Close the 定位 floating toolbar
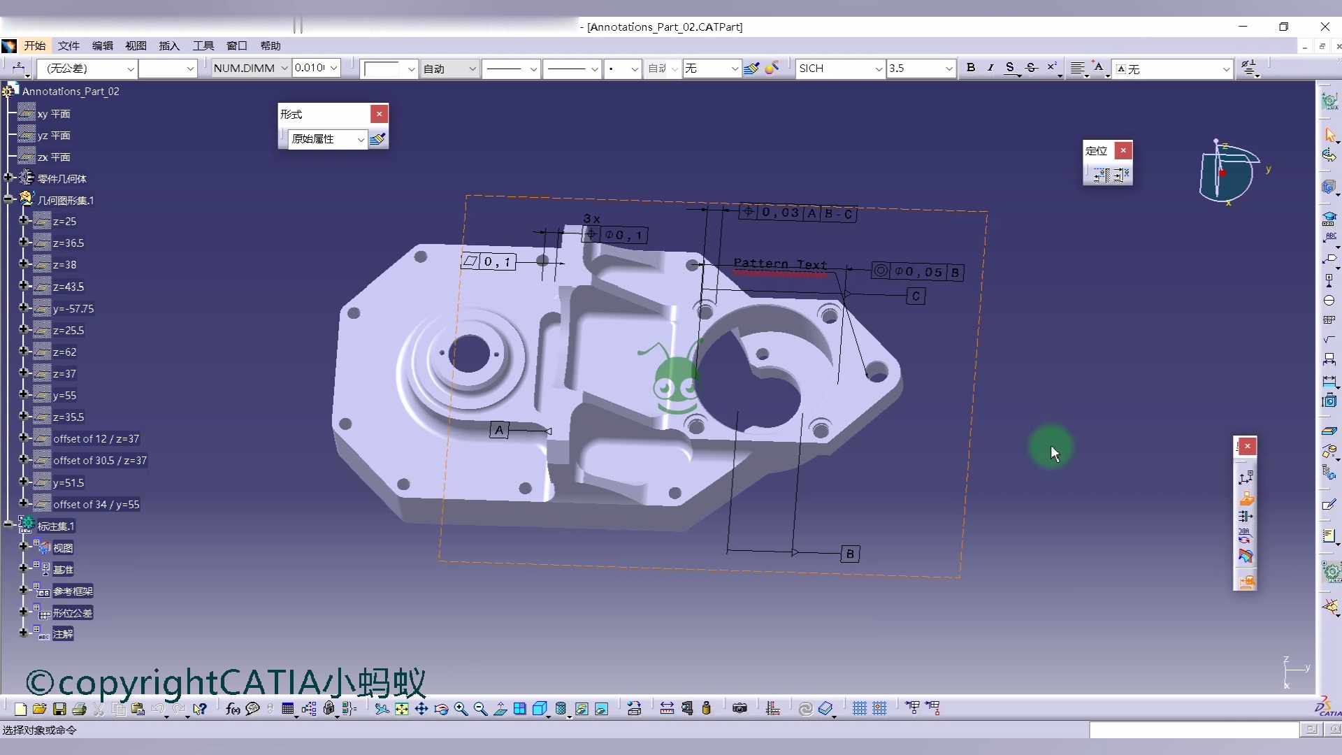Screen dimensions: 1342x755 (1123, 150)
